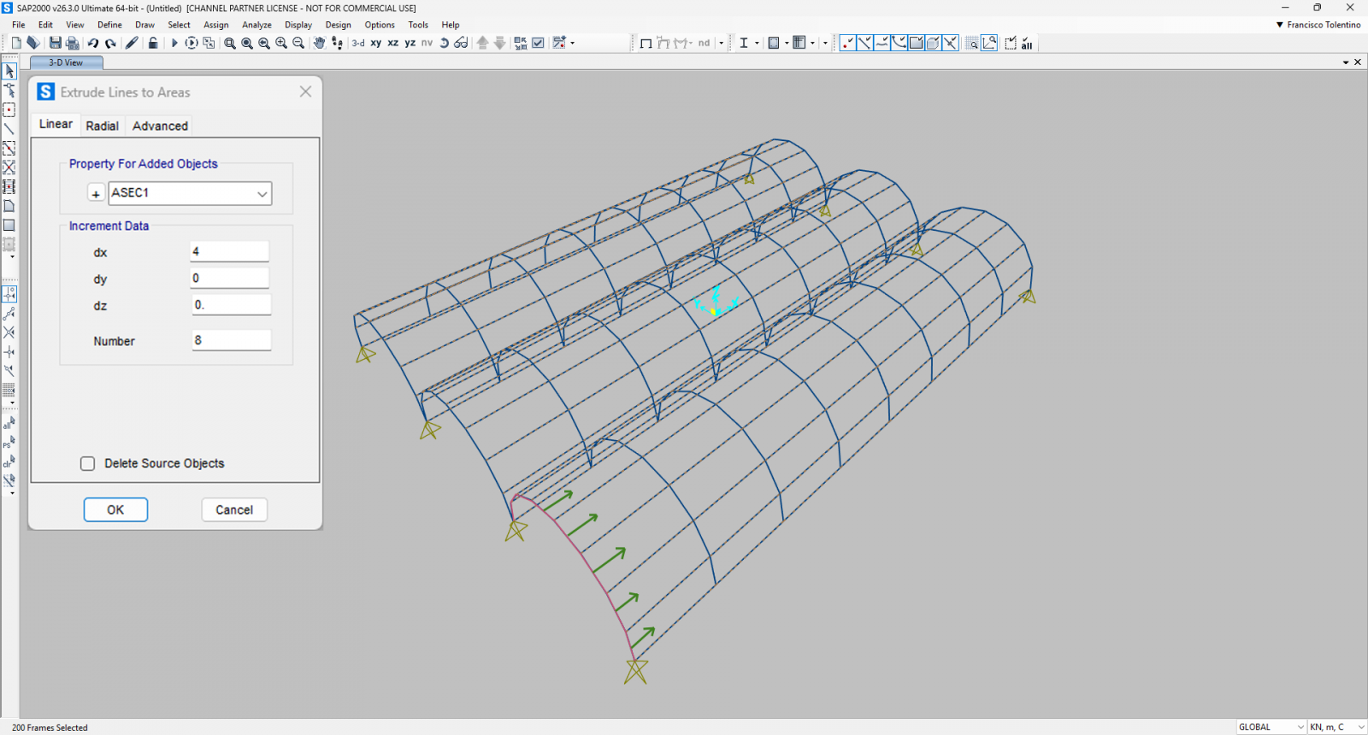Enable Delete Source Objects checkbox
This screenshot has height=735, width=1368.
(x=88, y=463)
